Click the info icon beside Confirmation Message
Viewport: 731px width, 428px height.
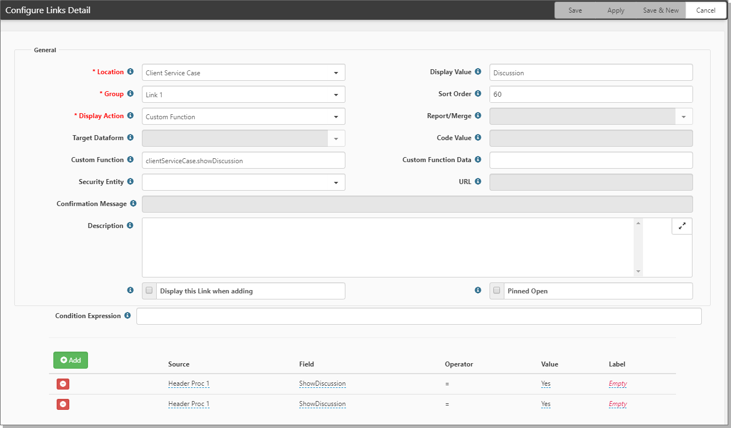click(x=133, y=204)
